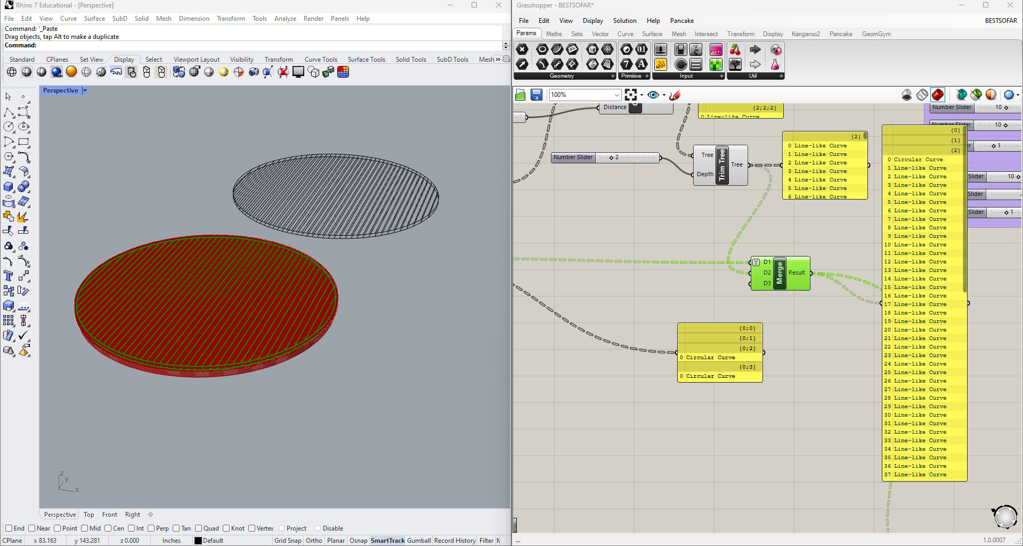1023x546 pixels.
Task: Open zoom extents dropdown arrow in Grasshopper
Action: coord(641,95)
